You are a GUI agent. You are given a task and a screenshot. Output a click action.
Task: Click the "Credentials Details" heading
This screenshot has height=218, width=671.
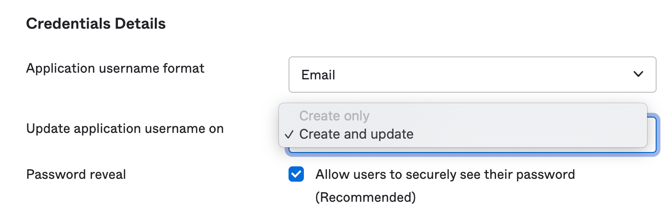[96, 24]
